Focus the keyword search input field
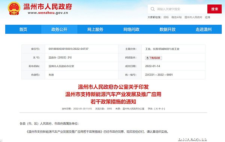225x142 pixels. pos(177,9)
